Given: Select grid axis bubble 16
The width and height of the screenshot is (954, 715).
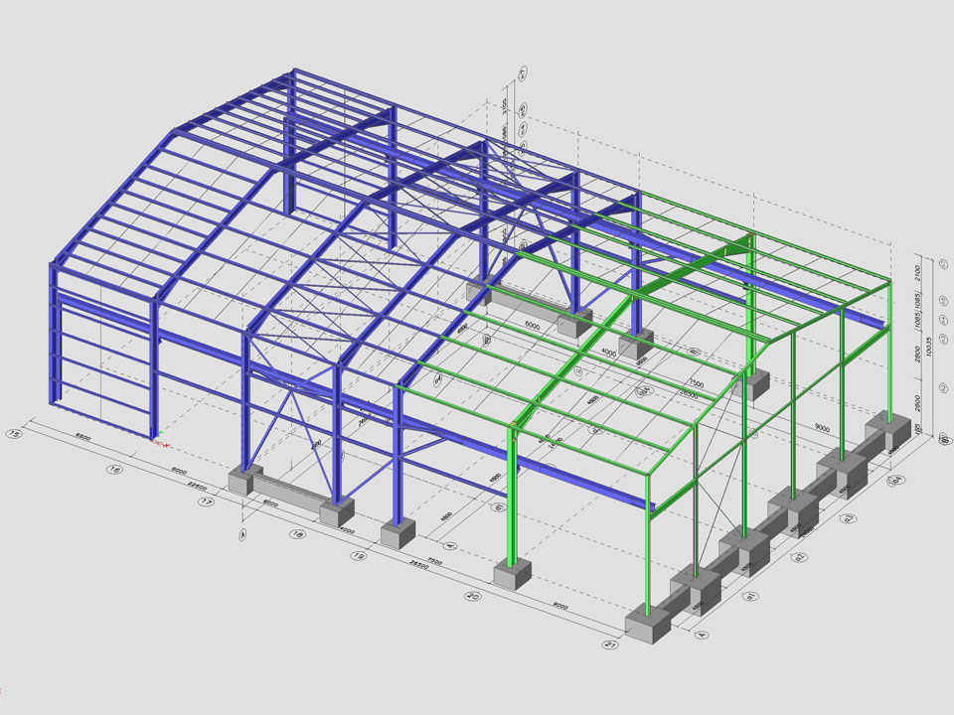Looking at the screenshot, I should [x=114, y=469].
